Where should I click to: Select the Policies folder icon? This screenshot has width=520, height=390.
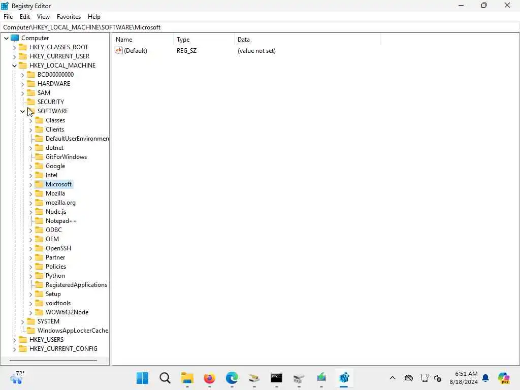click(39, 267)
